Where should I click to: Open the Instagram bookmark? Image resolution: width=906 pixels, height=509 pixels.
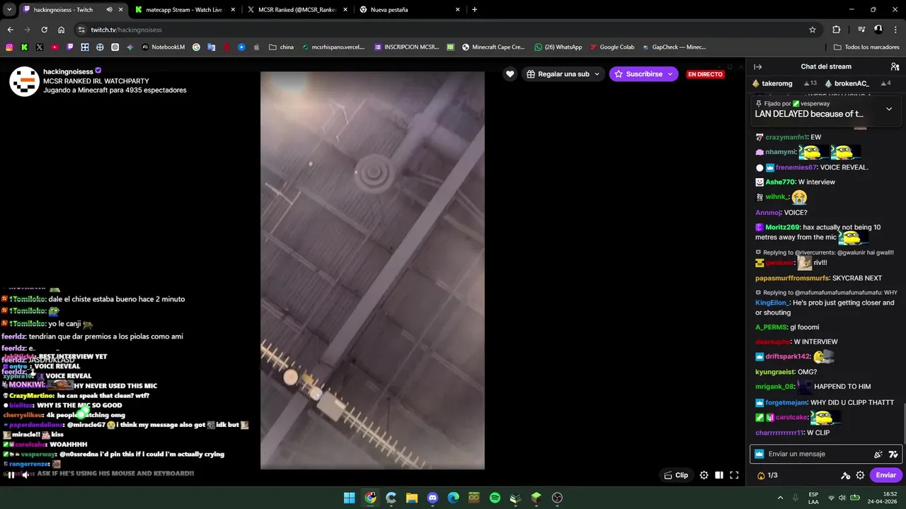[9, 47]
